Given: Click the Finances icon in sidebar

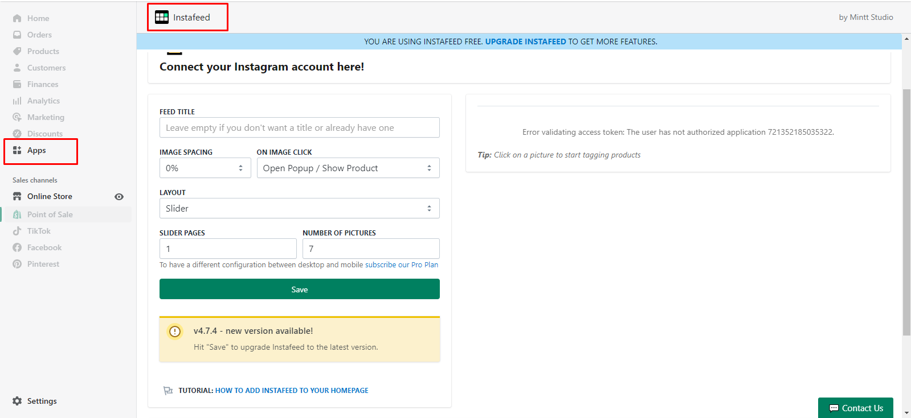Looking at the screenshot, I should coord(17,84).
